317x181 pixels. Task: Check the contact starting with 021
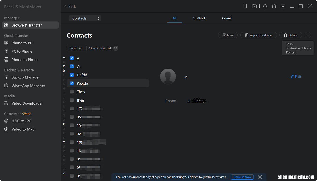point(72,134)
